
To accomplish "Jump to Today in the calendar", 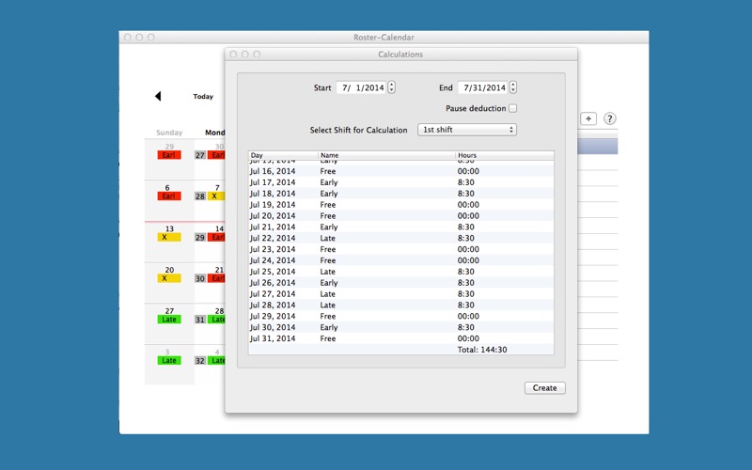I will [x=203, y=96].
